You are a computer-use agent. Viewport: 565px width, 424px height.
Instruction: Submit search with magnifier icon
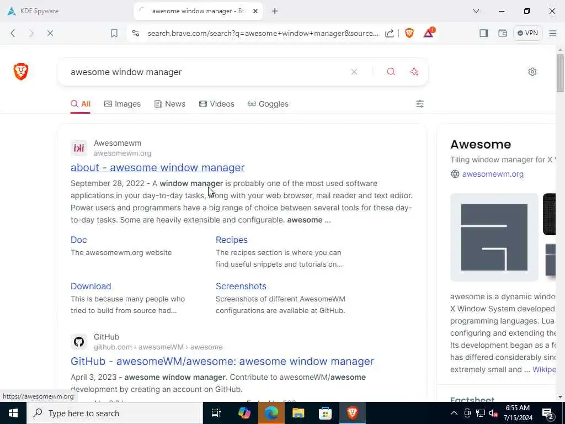(391, 72)
